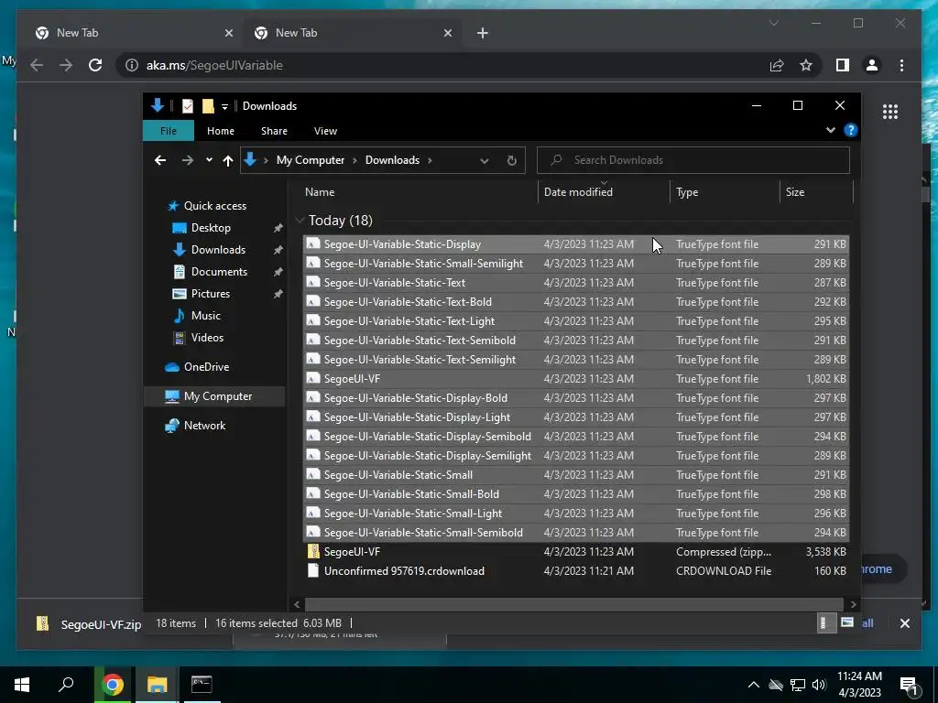Click Explorer's New folder quick access icon
Image resolution: width=938 pixels, height=703 pixels.
[208, 106]
